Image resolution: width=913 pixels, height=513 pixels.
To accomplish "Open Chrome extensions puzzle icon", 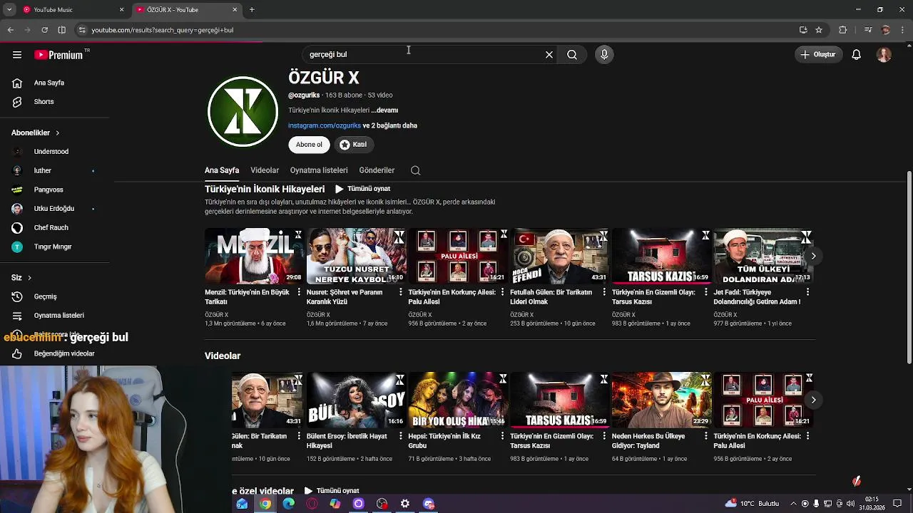I will (843, 30).
